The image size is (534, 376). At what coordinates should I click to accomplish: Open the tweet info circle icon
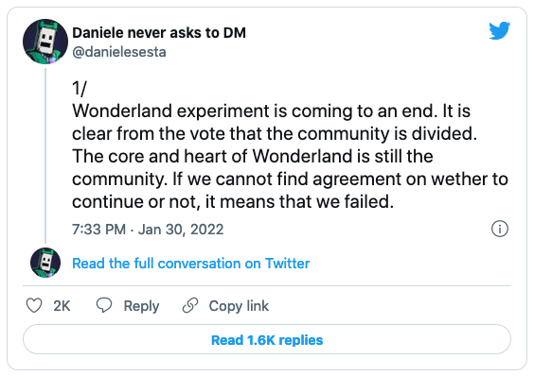click(500, 229)
